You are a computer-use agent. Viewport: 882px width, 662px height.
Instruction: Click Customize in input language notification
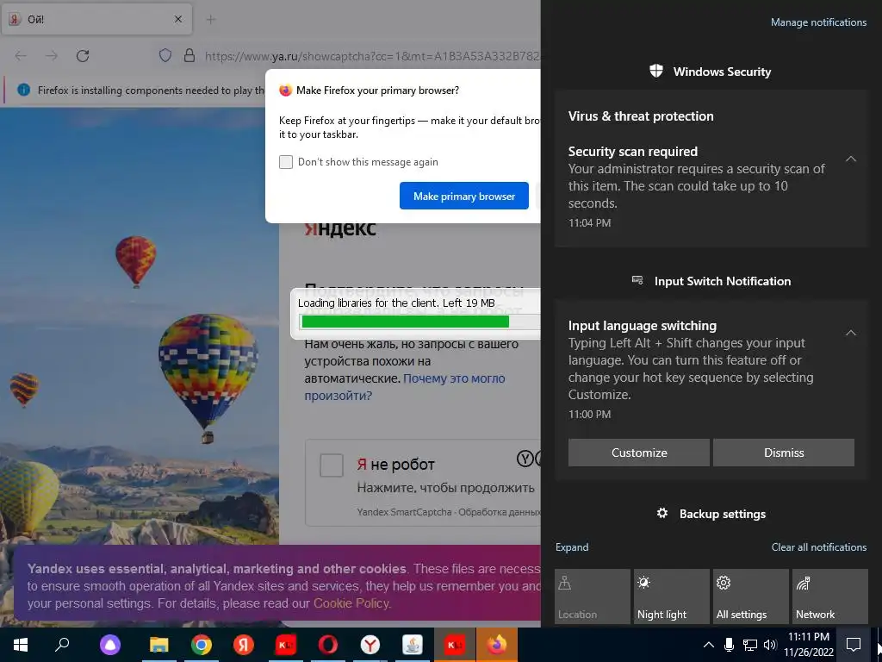(639, 453)
